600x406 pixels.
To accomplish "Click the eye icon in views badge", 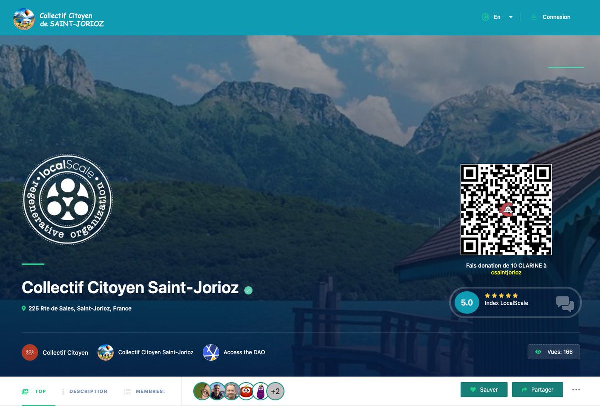I will coord(538,352).
